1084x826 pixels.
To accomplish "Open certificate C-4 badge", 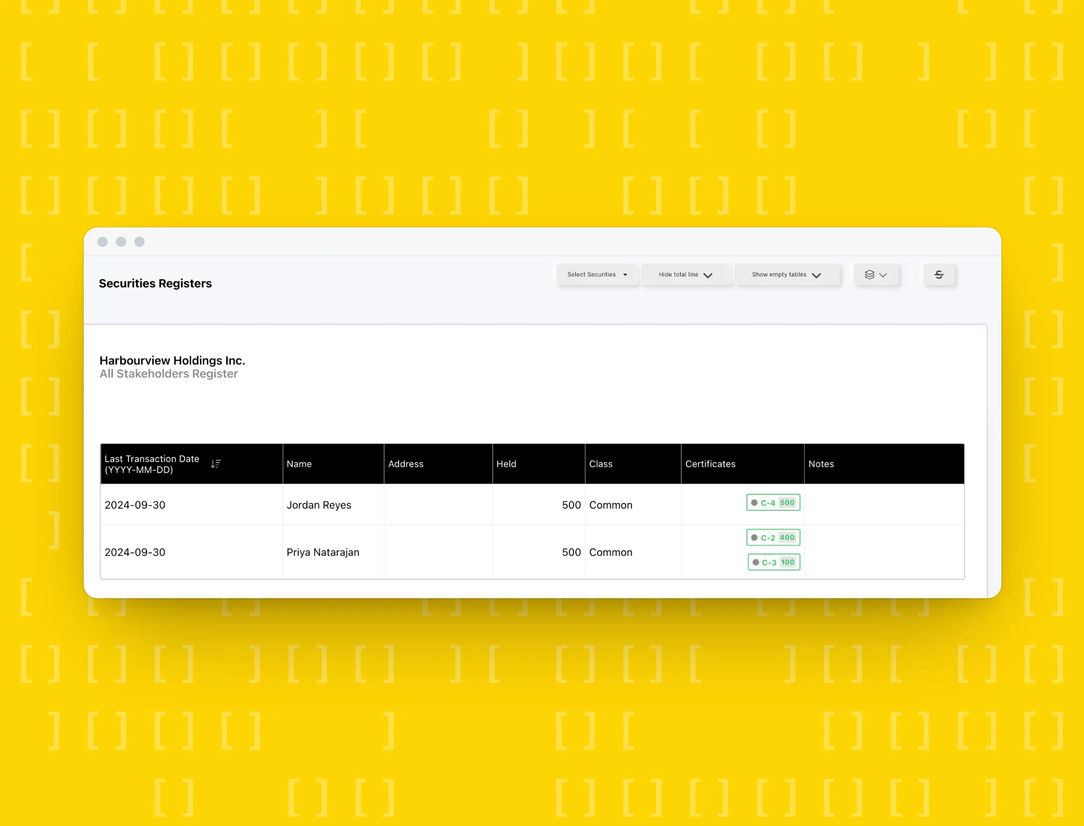I will tap(773, 502).
